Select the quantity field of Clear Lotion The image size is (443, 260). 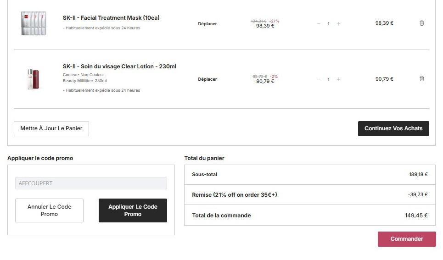pos(328,79)
